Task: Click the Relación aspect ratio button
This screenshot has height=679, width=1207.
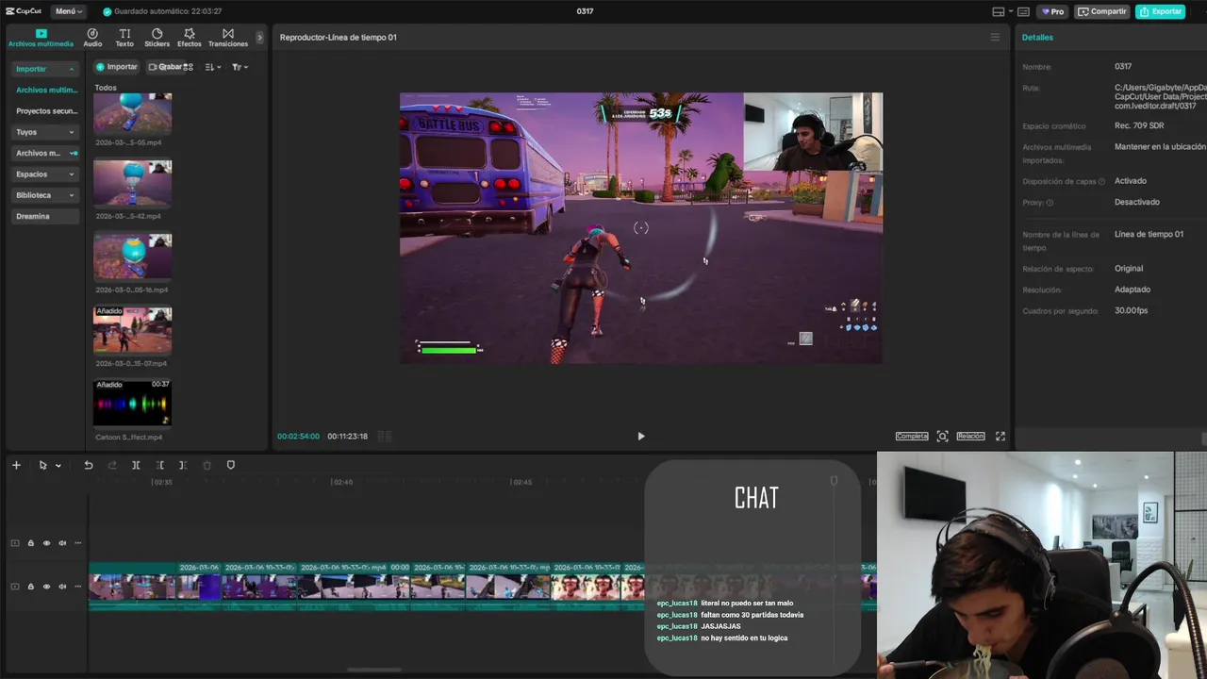Action: pos(970,436)
